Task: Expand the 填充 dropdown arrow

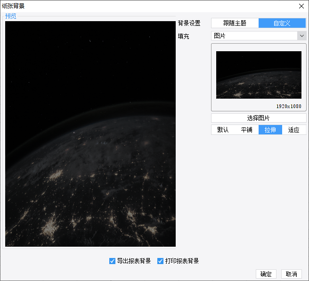Action: (x=302, y=36)
